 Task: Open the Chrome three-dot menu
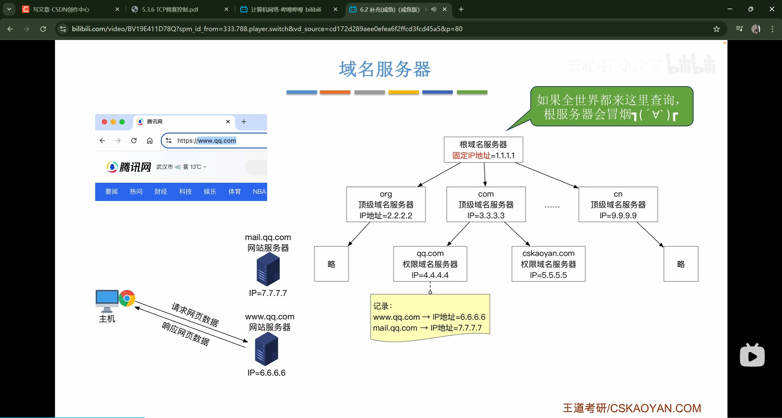coord(773,29)
